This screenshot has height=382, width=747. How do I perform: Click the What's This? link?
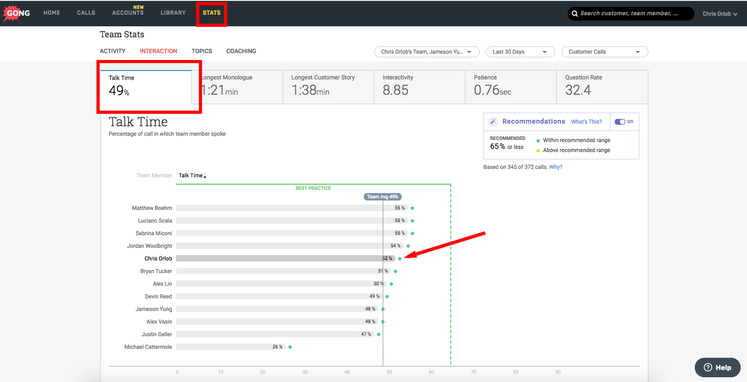[586, 122]
